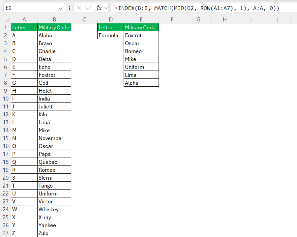Confirm formula with the checkmark icon
Screen dimensions: 297x237
(x=88, y=8)
